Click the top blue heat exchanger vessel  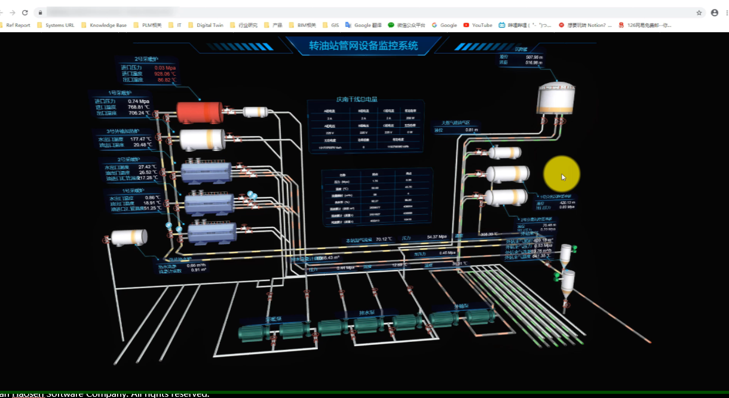click(x=206, y=171)
